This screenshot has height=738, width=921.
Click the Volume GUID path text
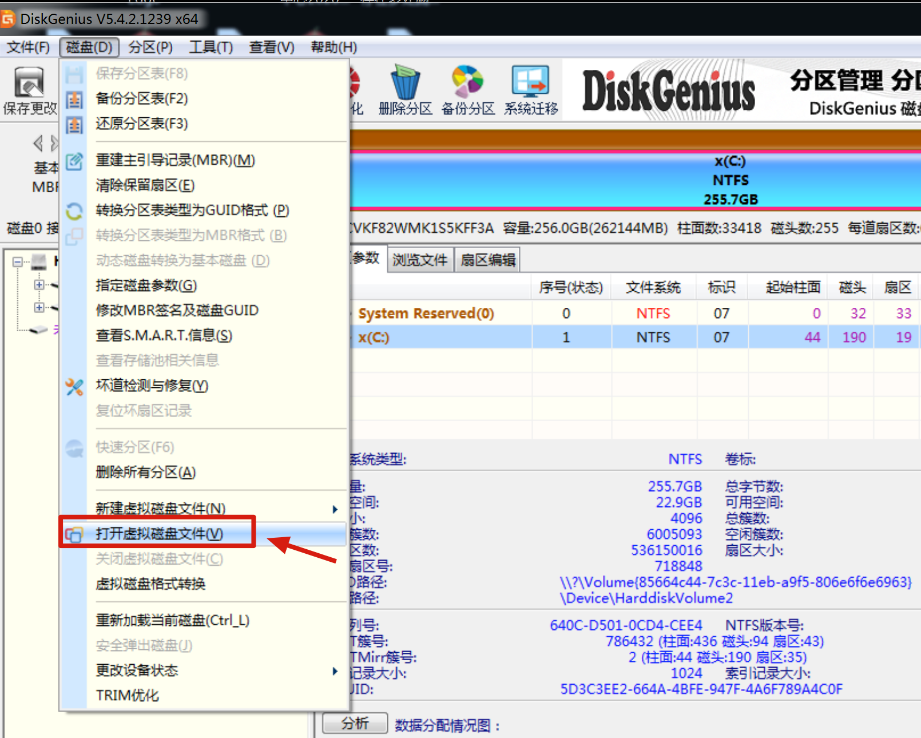(x=736, y=582)
